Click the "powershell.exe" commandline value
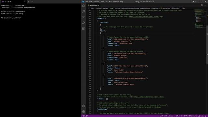Screen dimensions: 208x117 [126, 43]
